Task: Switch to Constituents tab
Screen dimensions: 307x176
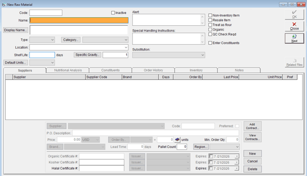Action: (111, 70)
